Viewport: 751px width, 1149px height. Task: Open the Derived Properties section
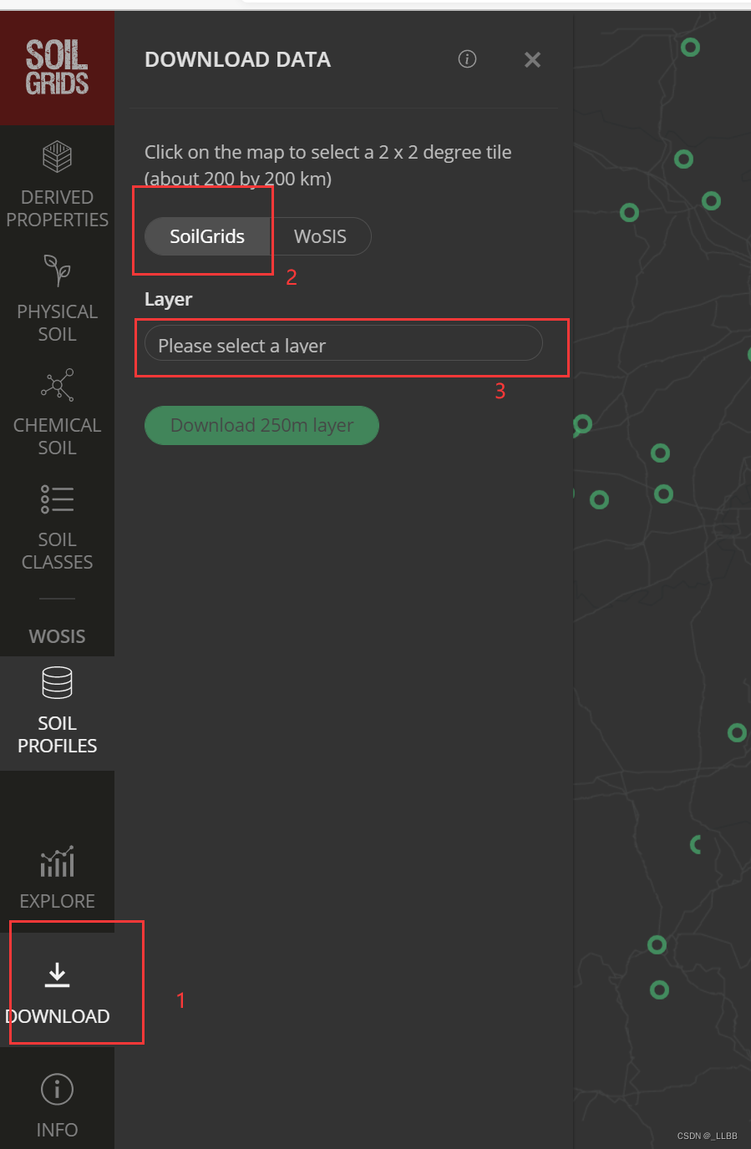click(57, 184)
